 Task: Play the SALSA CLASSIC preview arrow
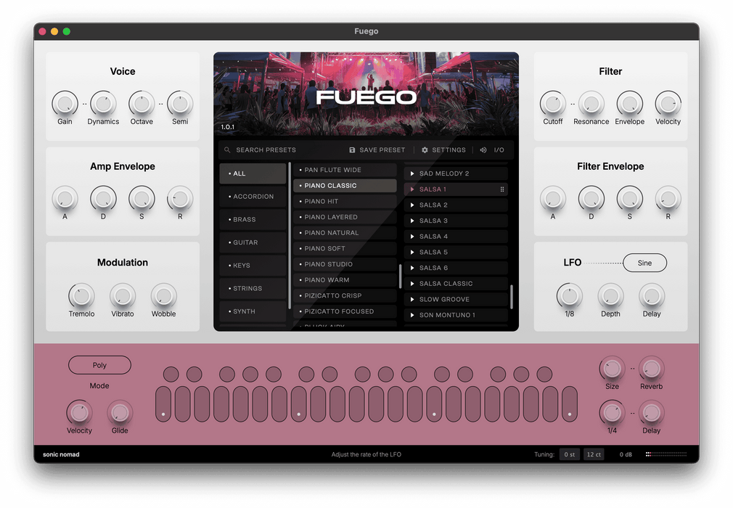point(411,284)
